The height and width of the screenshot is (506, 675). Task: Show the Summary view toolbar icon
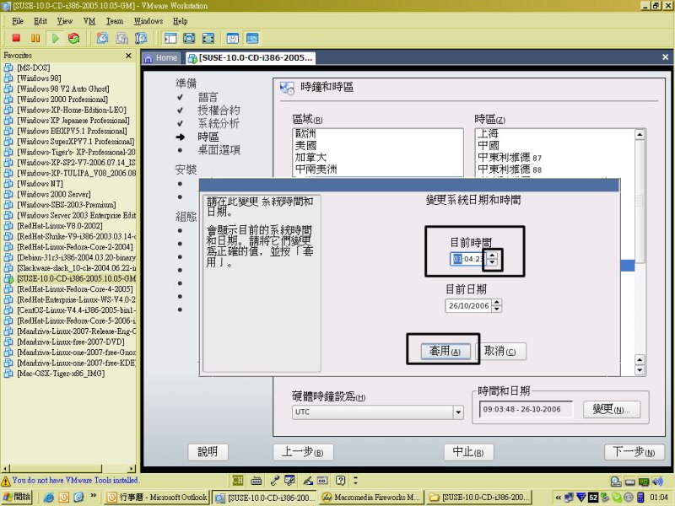click(233, 38)
